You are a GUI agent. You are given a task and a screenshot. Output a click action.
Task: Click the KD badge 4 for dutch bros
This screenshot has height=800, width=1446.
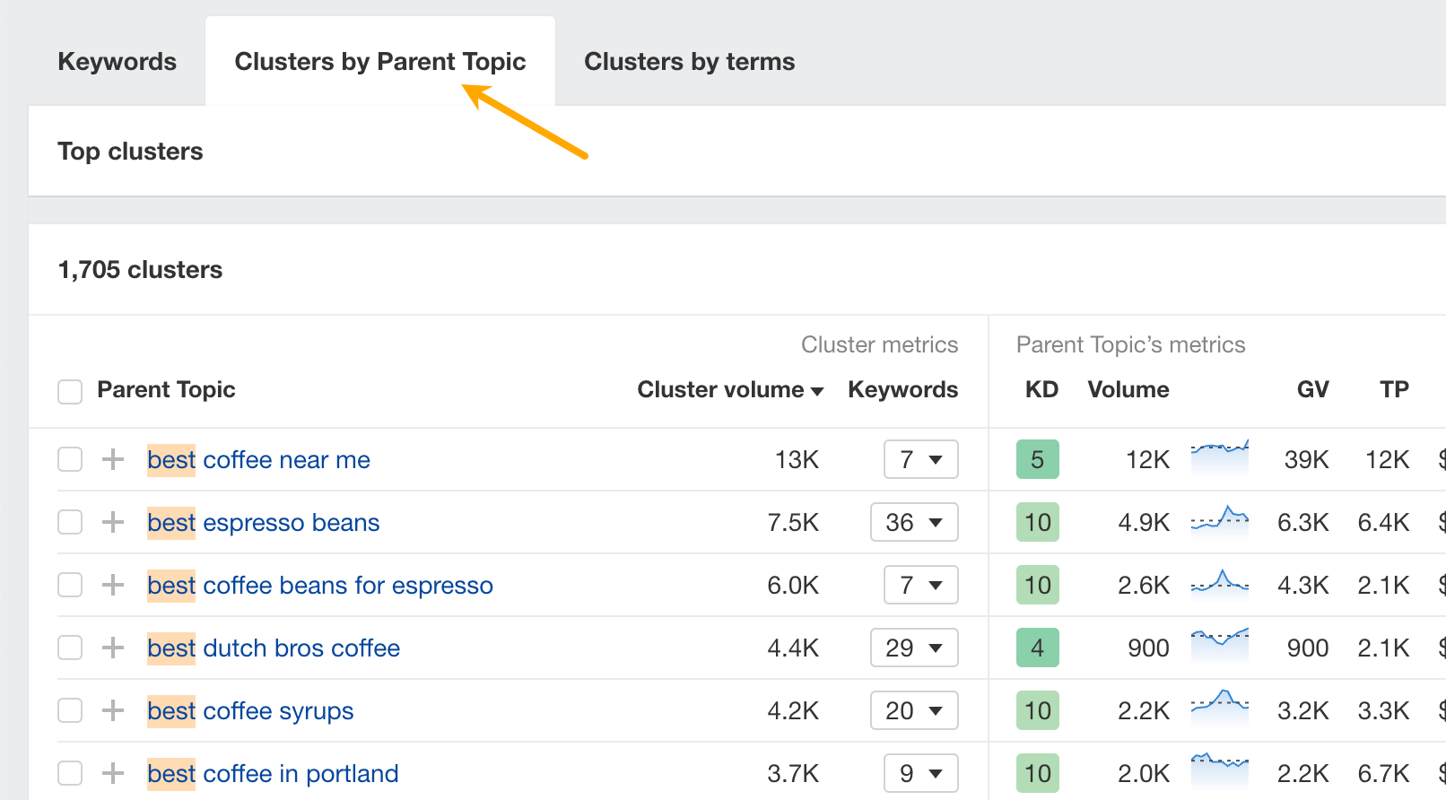(x=1037, y=648)
